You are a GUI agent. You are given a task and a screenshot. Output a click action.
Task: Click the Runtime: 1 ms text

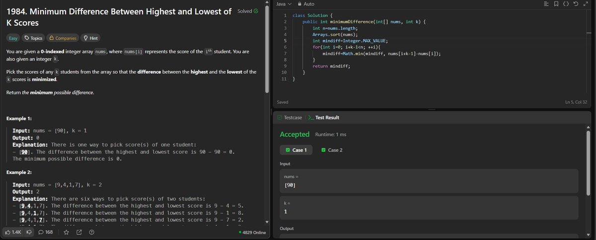click(x=330, y=135)
